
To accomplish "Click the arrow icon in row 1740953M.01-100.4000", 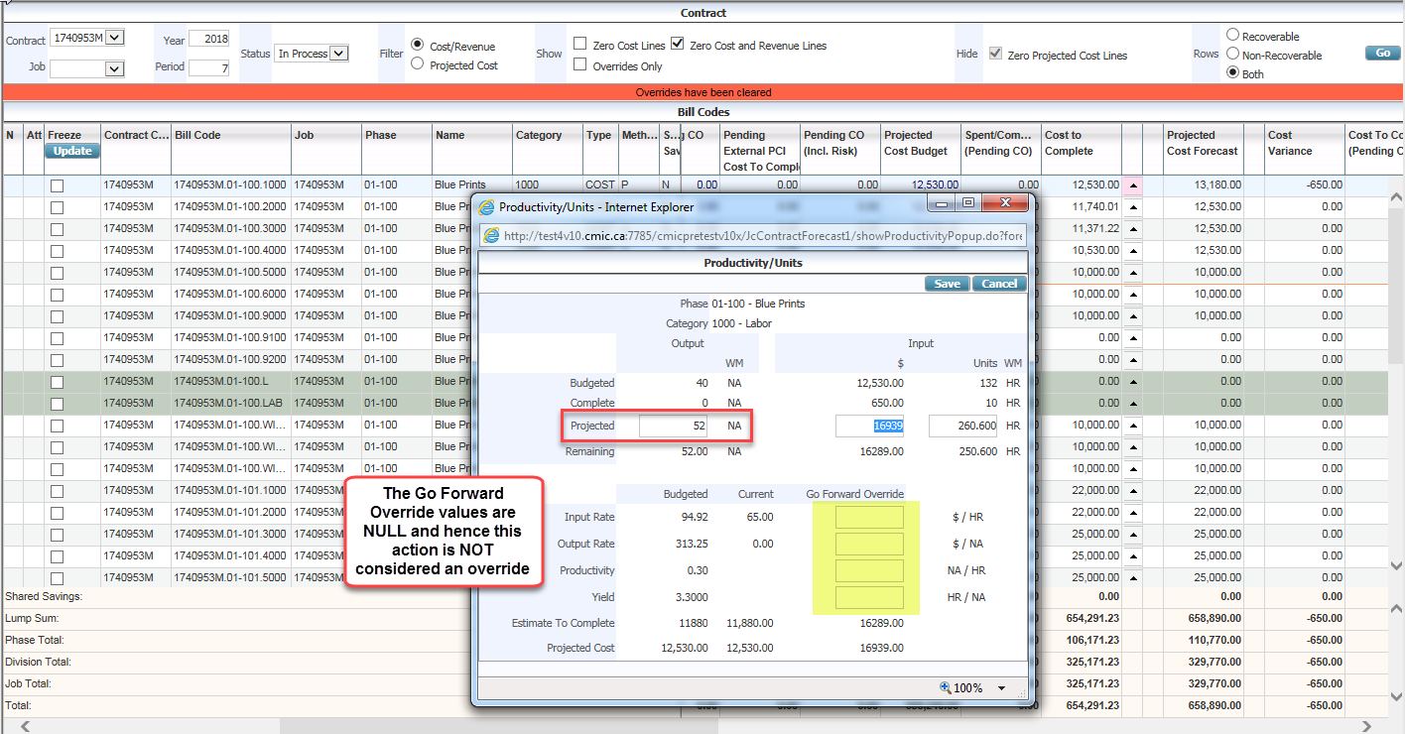I will [1133, 250].
